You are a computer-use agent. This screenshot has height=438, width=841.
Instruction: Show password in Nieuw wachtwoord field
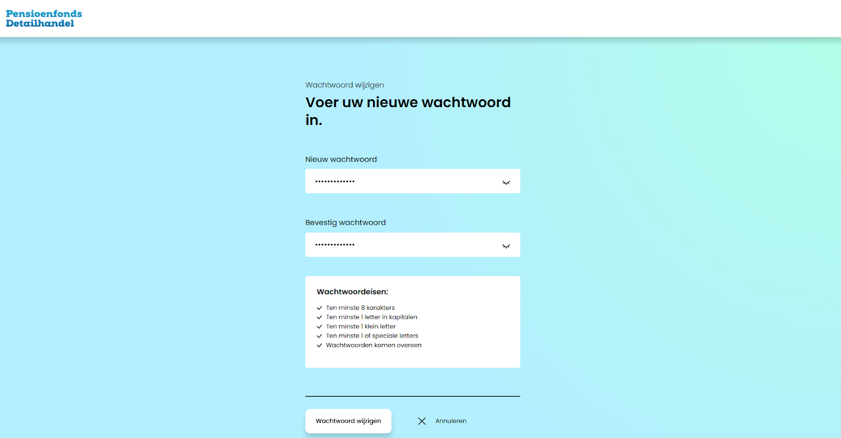coord(506,182)
